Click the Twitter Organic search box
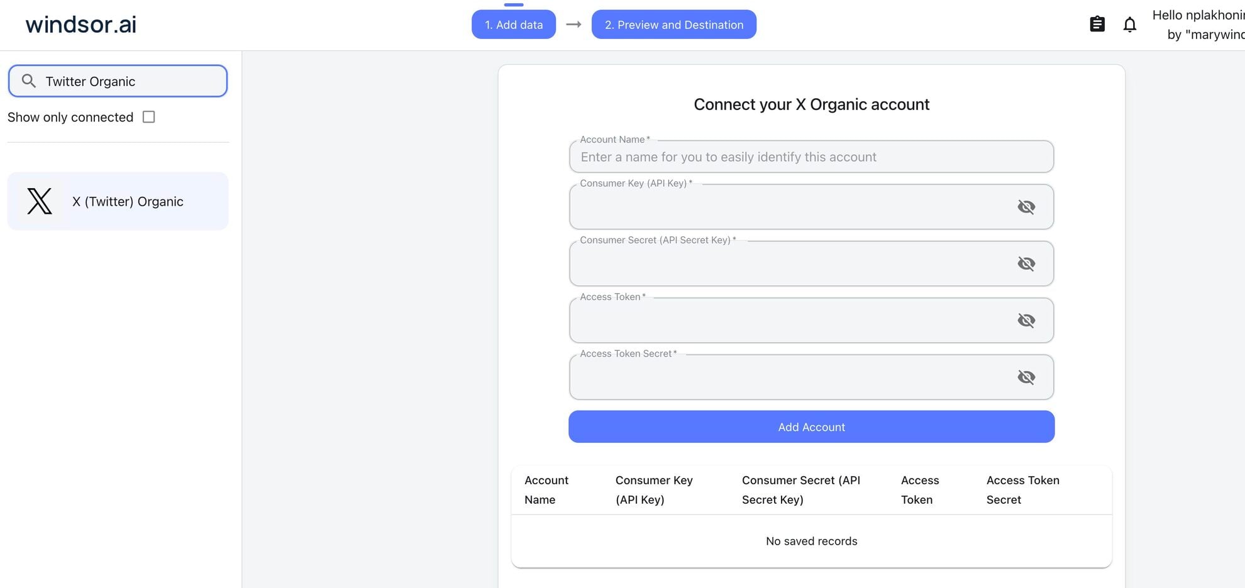Screen dimensions: 1245x588 point(118,81)
